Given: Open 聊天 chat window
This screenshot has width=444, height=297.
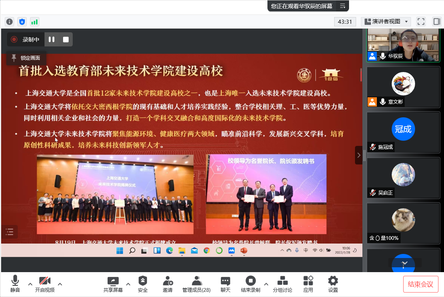Looking at the screenshot, I should pos(225,284).
